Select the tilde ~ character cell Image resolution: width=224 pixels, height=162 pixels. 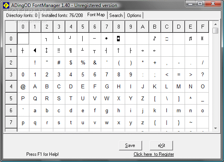pos(190,122)
